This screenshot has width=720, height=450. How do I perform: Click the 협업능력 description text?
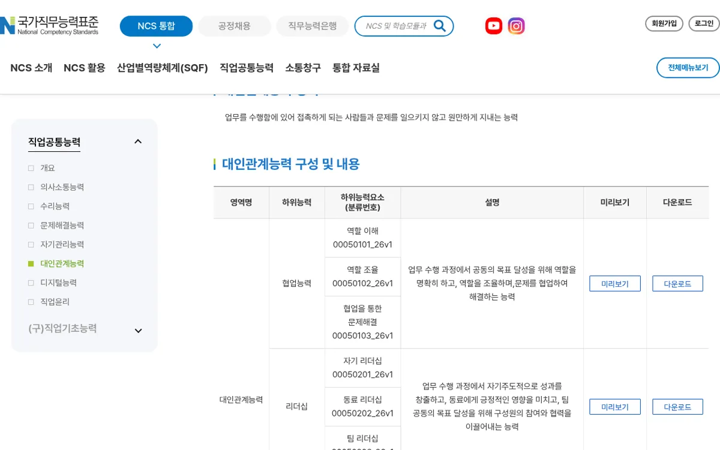[x=492, y=283]
